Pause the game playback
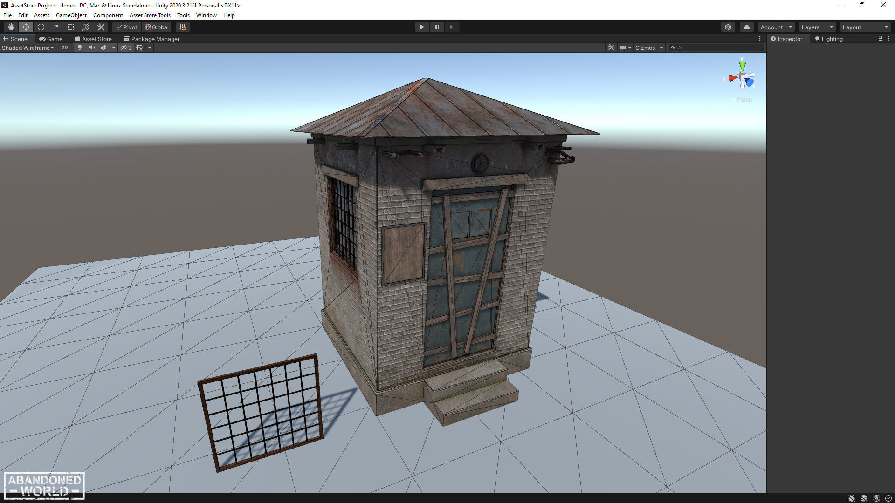 coord(437,27)
